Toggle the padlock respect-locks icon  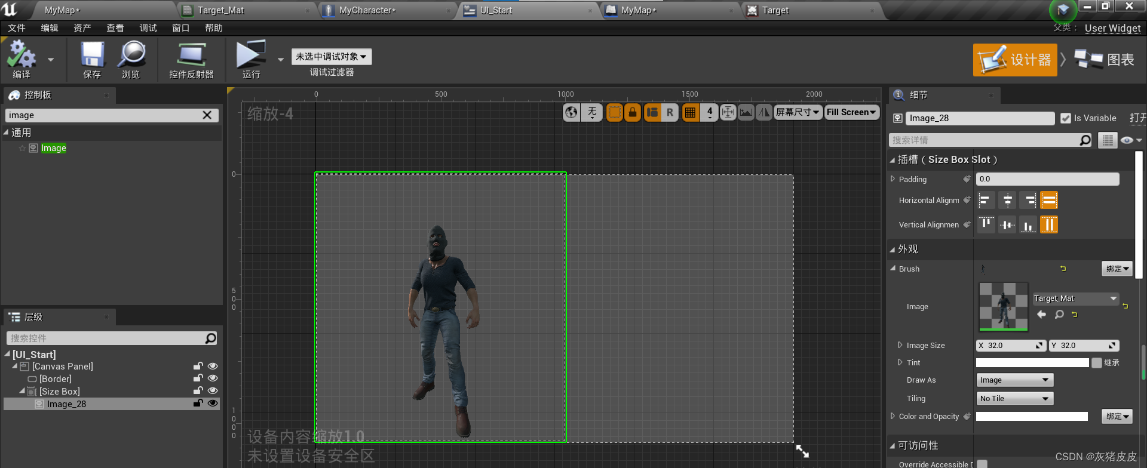633,112
